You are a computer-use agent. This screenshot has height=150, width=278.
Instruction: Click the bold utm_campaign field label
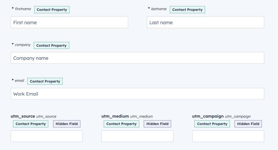click(x=208, y=116)
